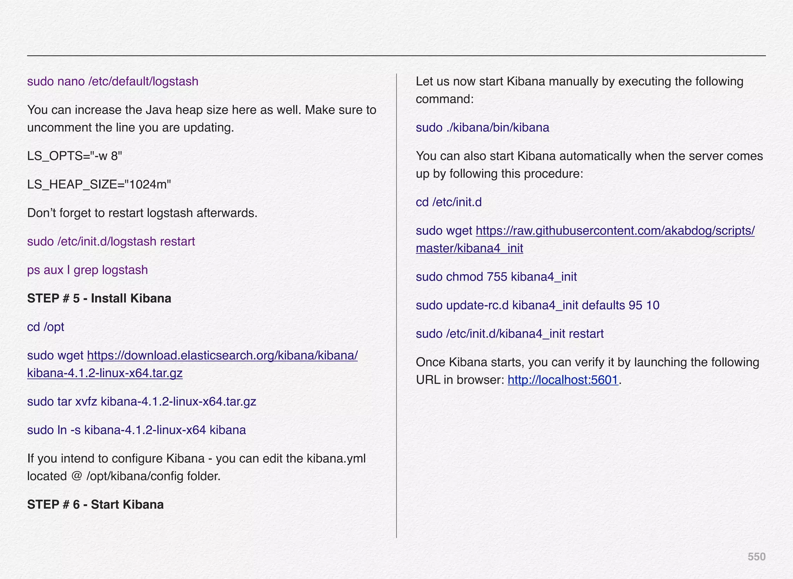Click the master/kibana4_init link text
The width and height of the screenshot is (793, 579).
[469, 248]
